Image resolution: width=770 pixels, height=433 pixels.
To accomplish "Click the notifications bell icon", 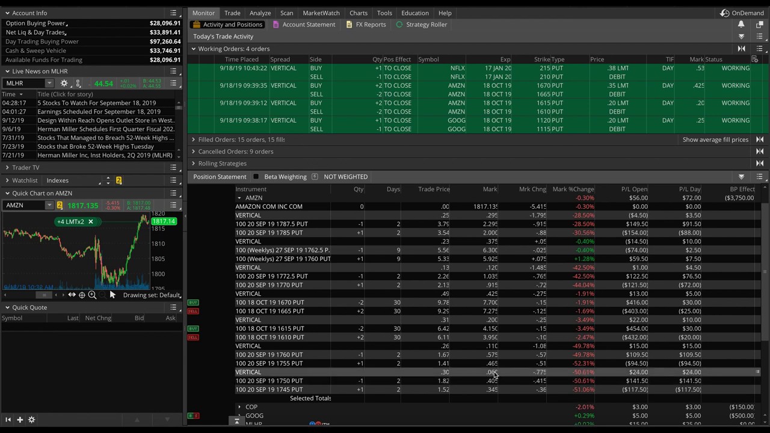I will pos(741,25).
